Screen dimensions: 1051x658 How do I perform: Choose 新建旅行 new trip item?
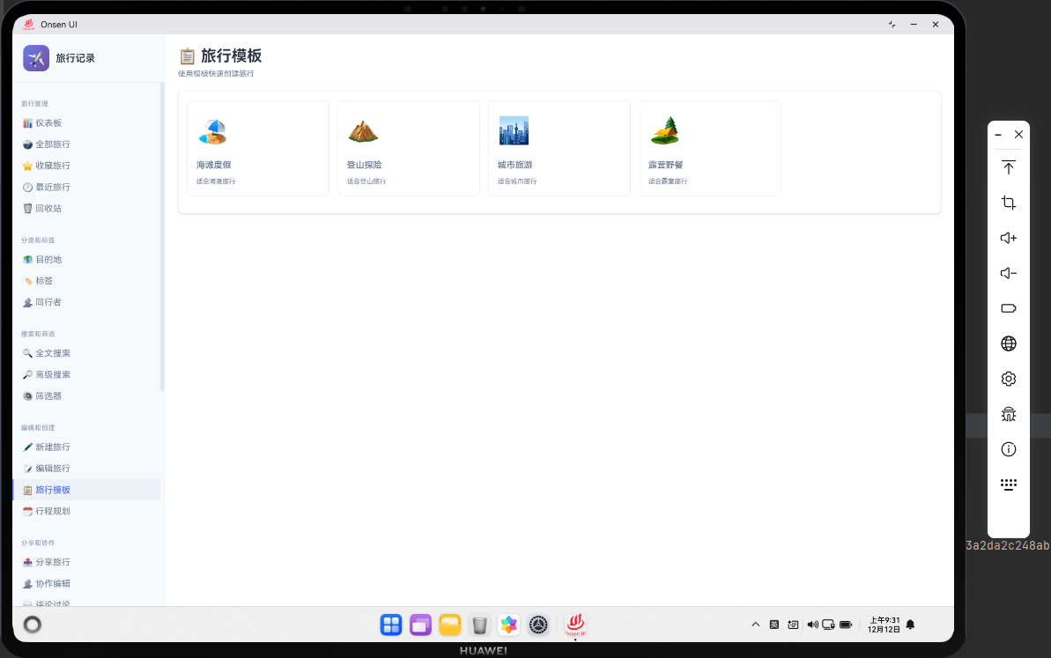86,447
